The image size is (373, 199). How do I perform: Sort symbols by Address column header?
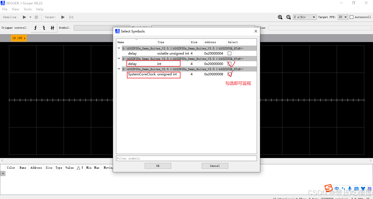click(x=215, y=42)
